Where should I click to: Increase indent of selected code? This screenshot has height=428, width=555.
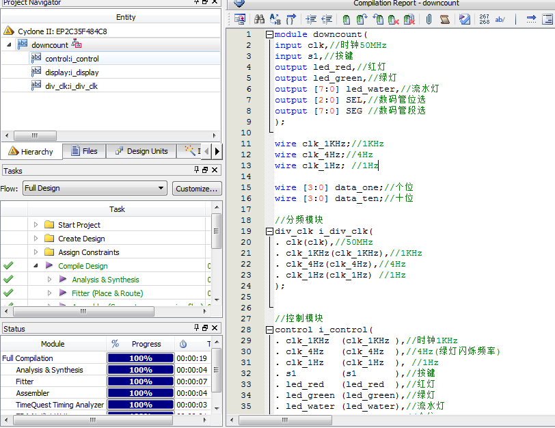(x=311, y=19)
